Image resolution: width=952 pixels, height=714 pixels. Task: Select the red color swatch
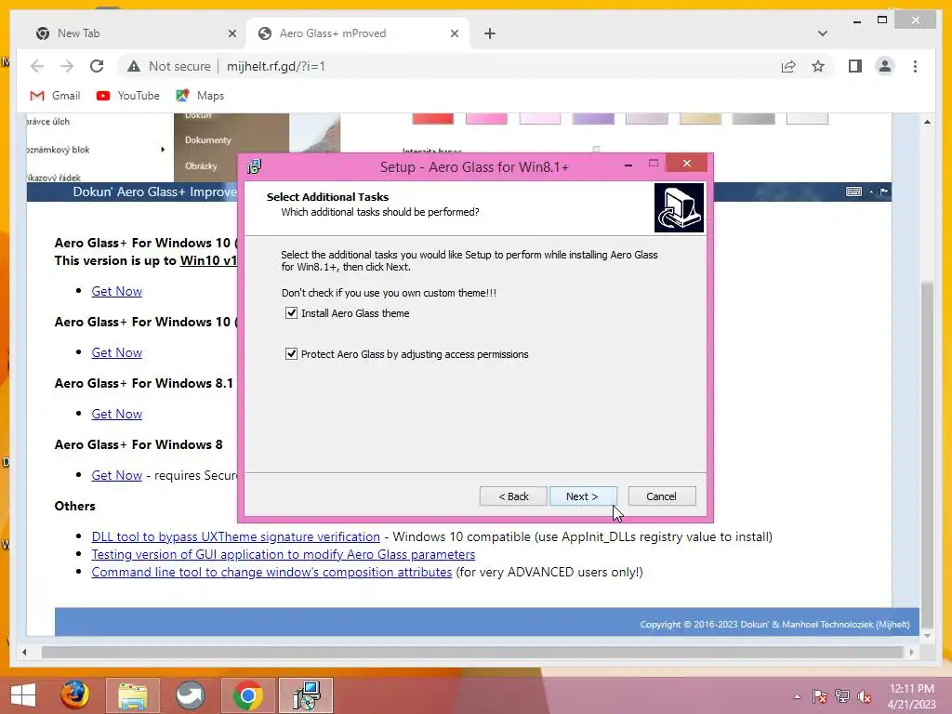coord(433,118)
